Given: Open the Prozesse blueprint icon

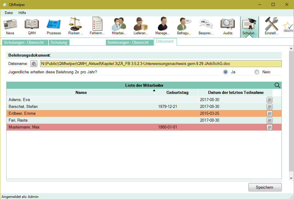Looking at the screenshot, I should click(54, 26).
